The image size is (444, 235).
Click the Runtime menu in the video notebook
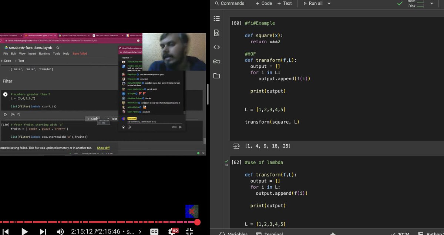click(x=44, y=54)
